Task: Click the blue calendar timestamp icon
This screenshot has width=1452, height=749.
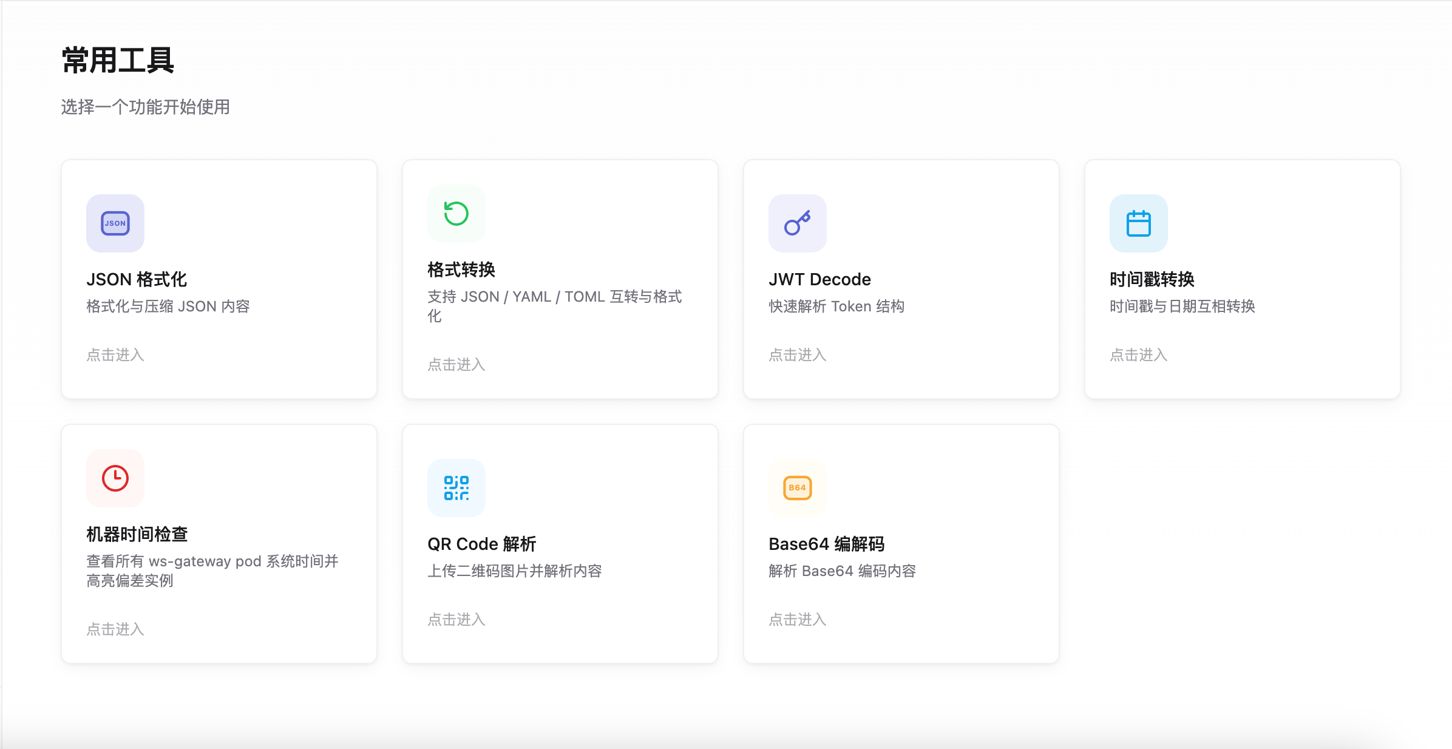Action: [1139, 223]
